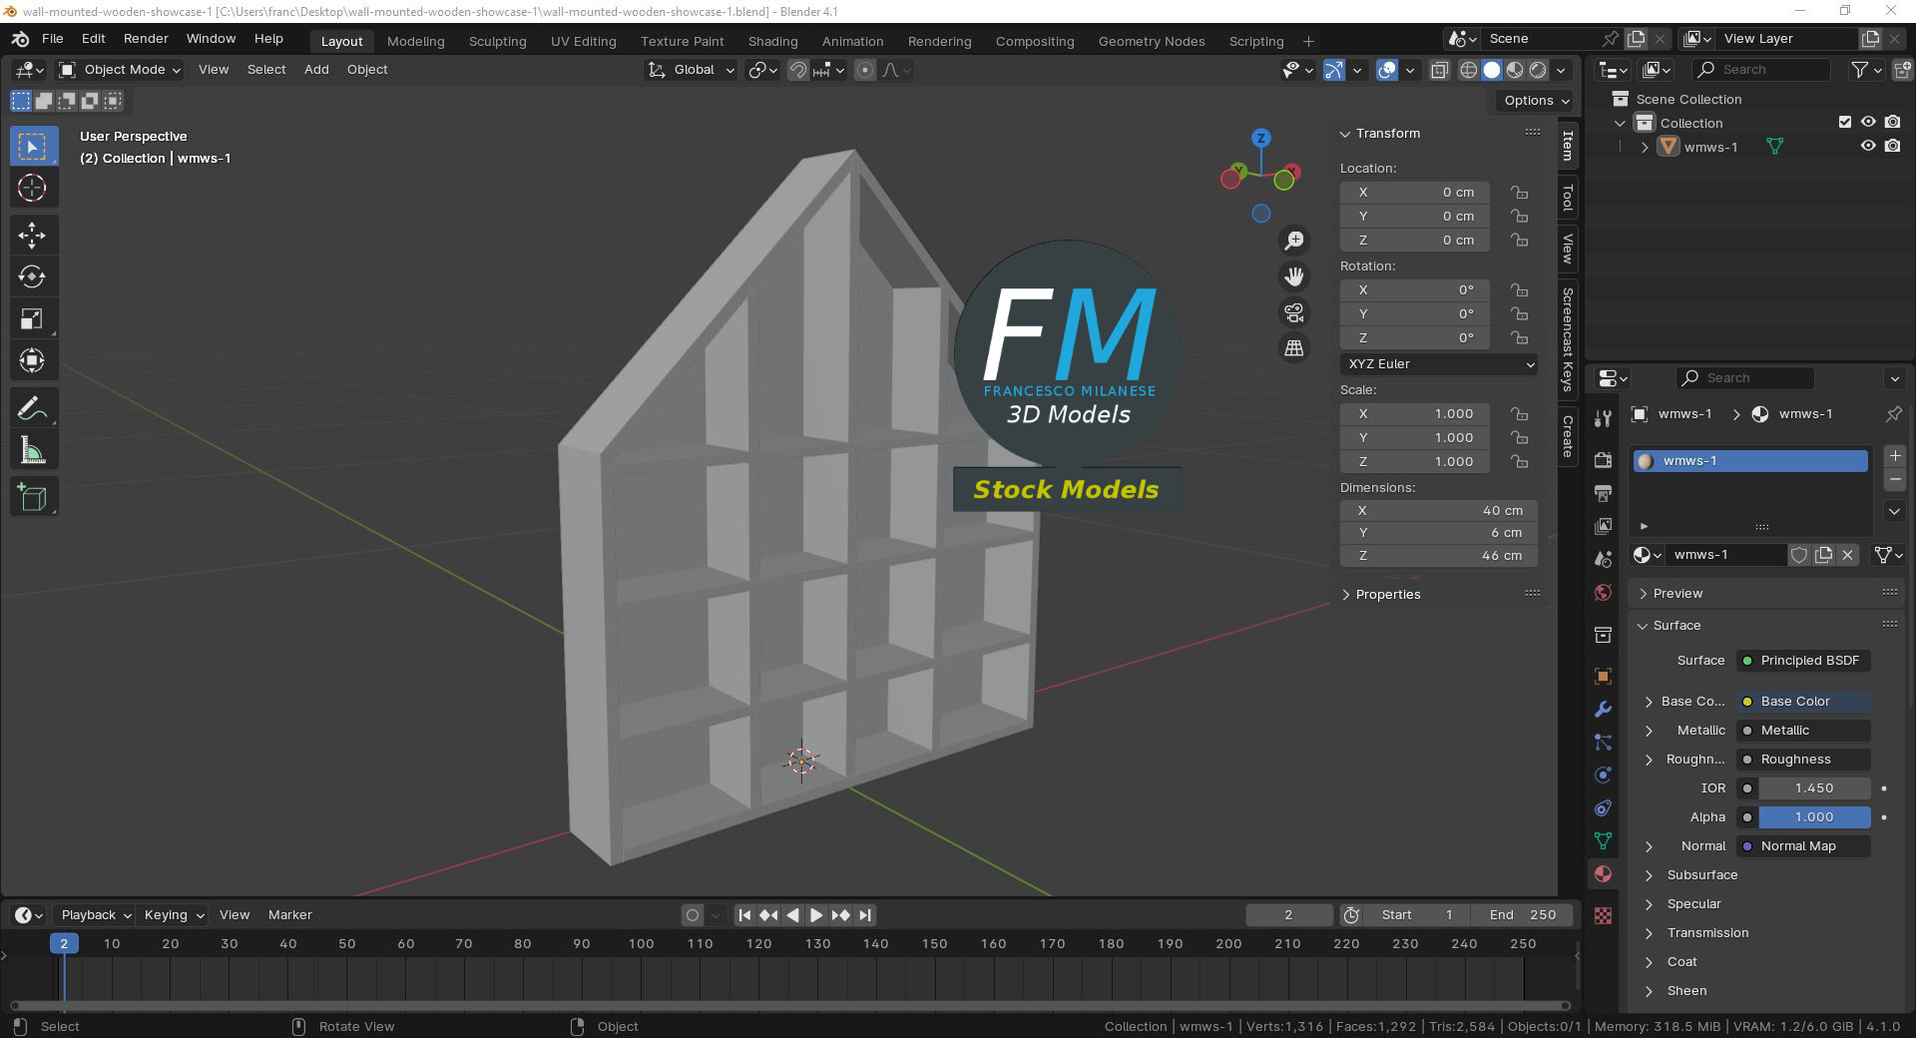Activate the Scale tool
Screen dimensions: 1916x1038
(33, 318)
